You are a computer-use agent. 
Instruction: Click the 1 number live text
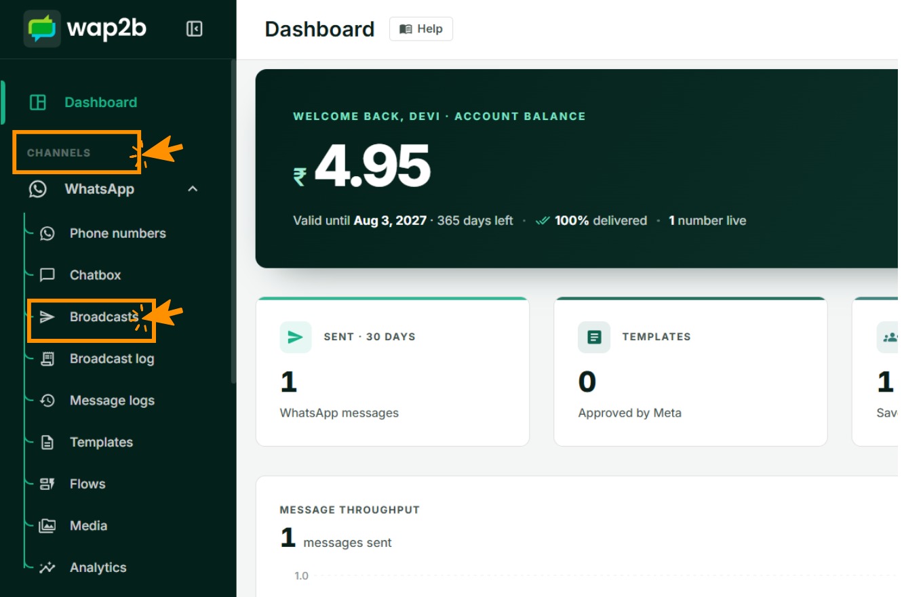707,221
